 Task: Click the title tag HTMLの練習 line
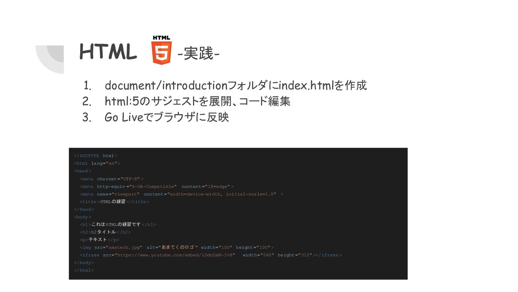pyautogui.click(x=115, y=202)
